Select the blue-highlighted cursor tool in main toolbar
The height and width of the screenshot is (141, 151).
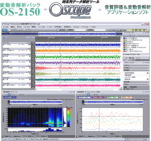click(4, 30)
